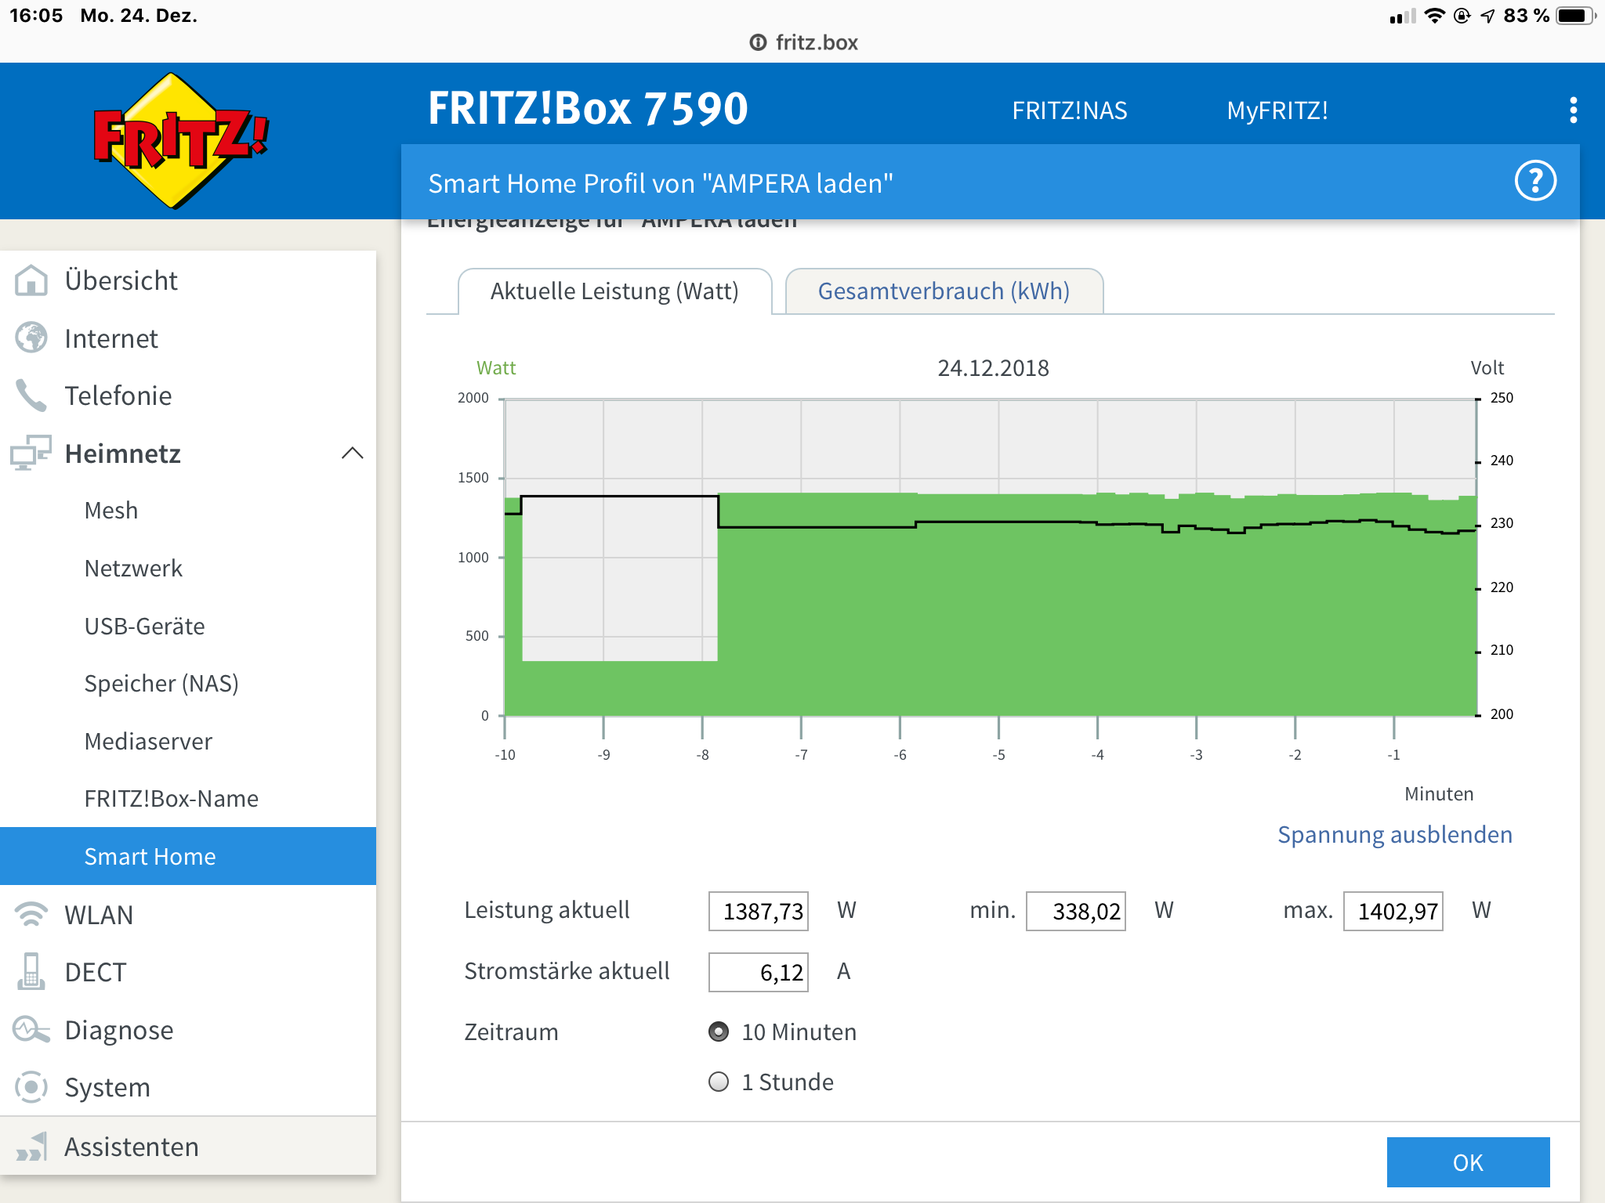Click Spannung ausblenden link

(1394, 835)
